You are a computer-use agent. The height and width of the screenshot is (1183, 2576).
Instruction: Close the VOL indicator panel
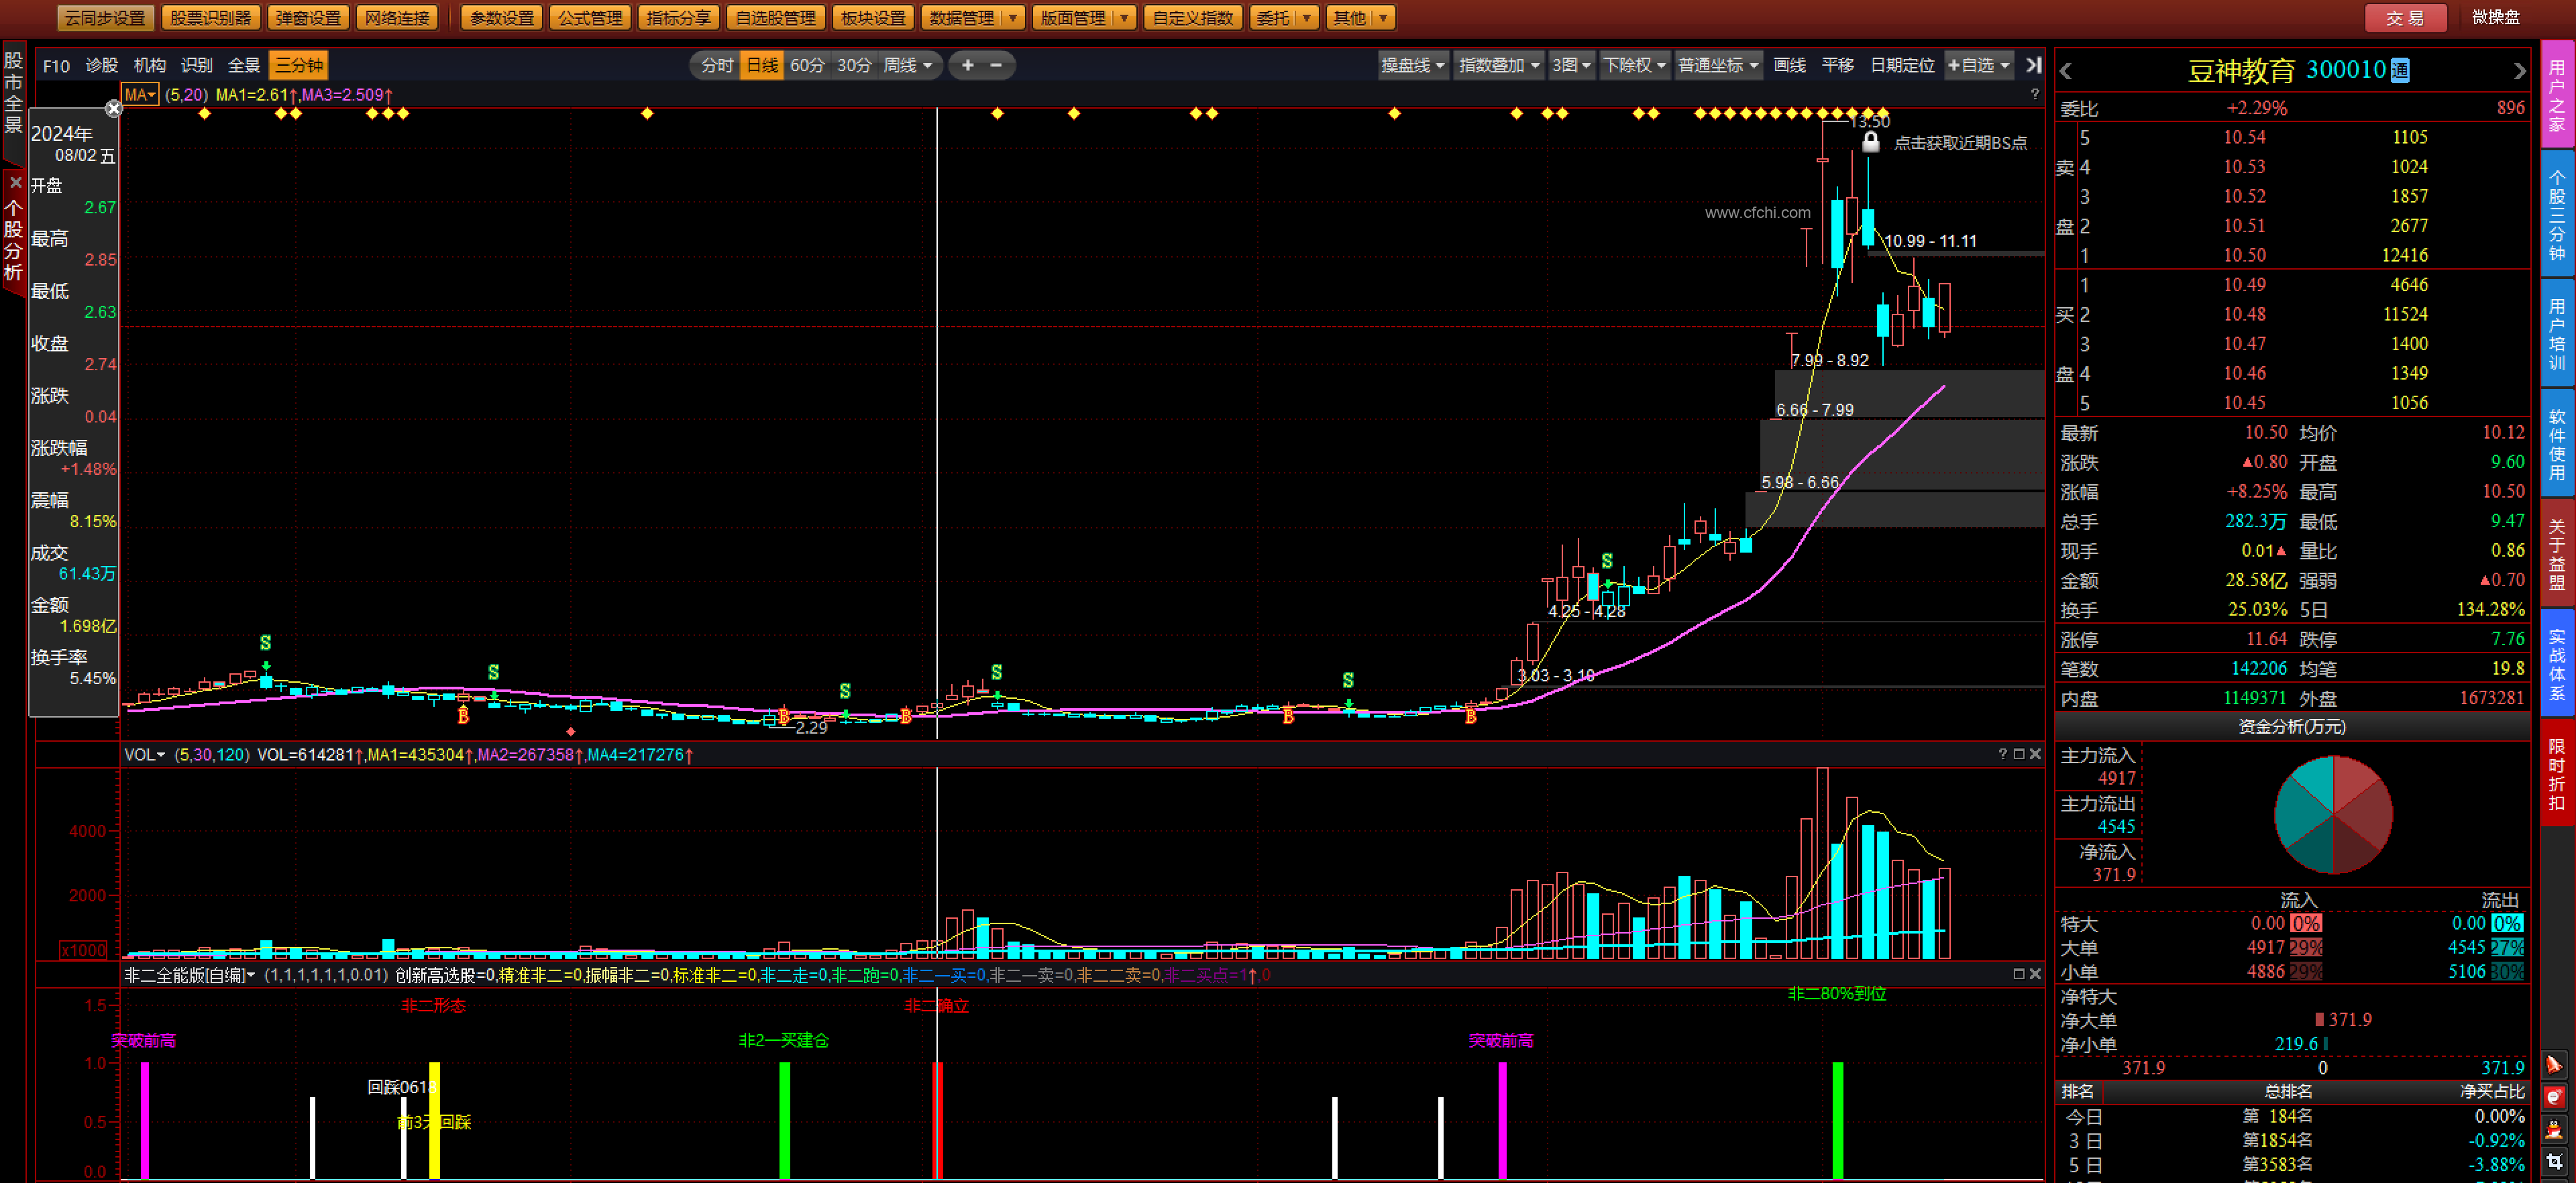pos(2035,754)
